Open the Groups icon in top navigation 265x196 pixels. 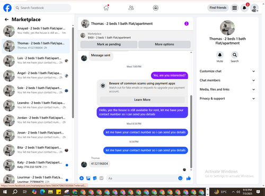(x=155, y=8)
